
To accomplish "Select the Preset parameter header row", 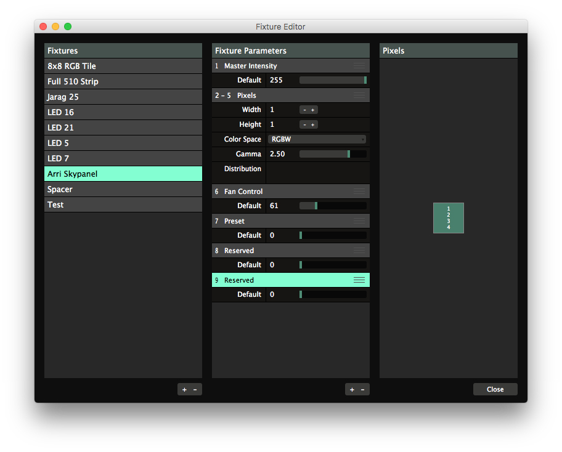I will click(283, 221).
